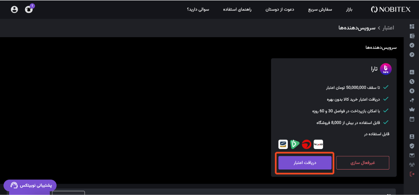Viewport: 419px width, 195px height.
Task: Open notifications bell with badge 1
Action: coord(29,9)
